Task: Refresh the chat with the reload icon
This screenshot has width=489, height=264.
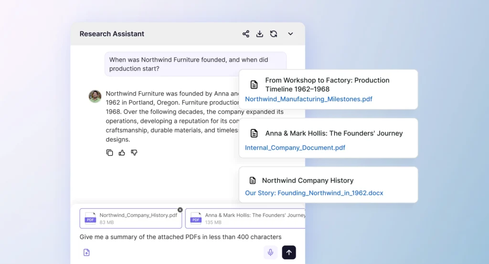Action: coord(274,34)
